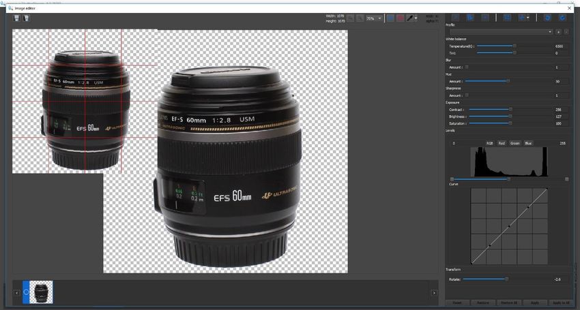Click the red color swatch in the toolbar
The width and height of the screenshot is (580, 310).
tap(401, 18)
